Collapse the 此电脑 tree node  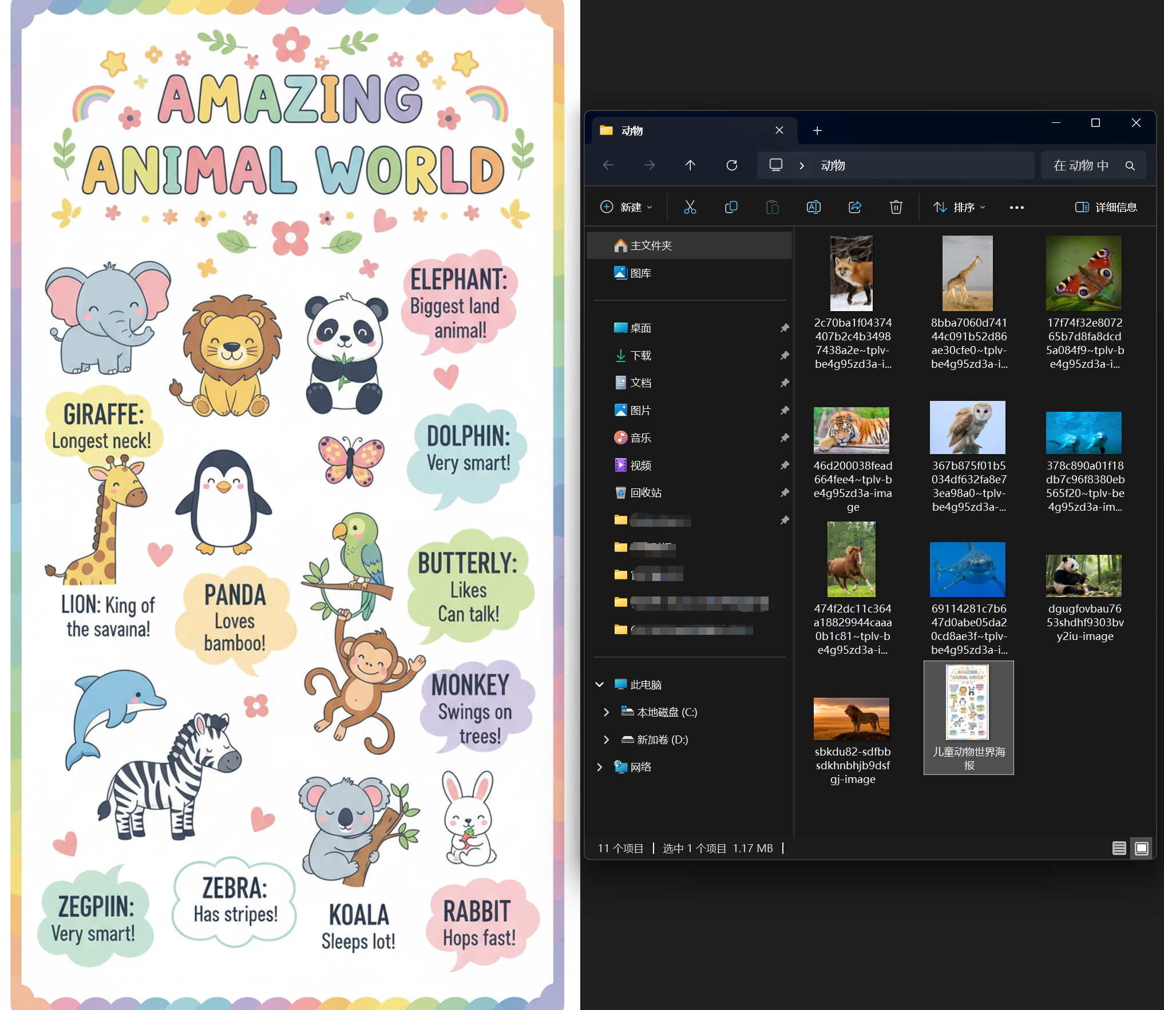(599, 685)
